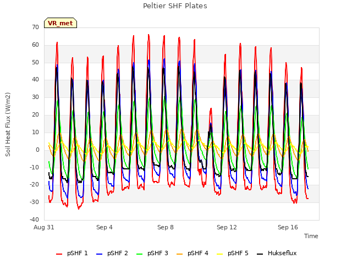Click the 30 y-axis tick label
This screenshot has width=352, height=264.
click(35, 97)
